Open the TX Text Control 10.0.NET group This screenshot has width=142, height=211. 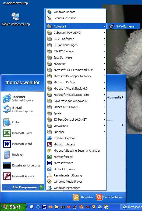pos(76,120)
